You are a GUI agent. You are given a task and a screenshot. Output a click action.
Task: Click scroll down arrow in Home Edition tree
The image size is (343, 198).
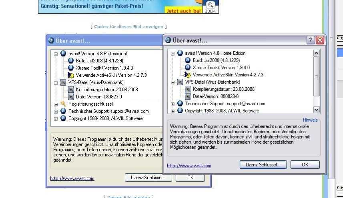coord(316,110)
